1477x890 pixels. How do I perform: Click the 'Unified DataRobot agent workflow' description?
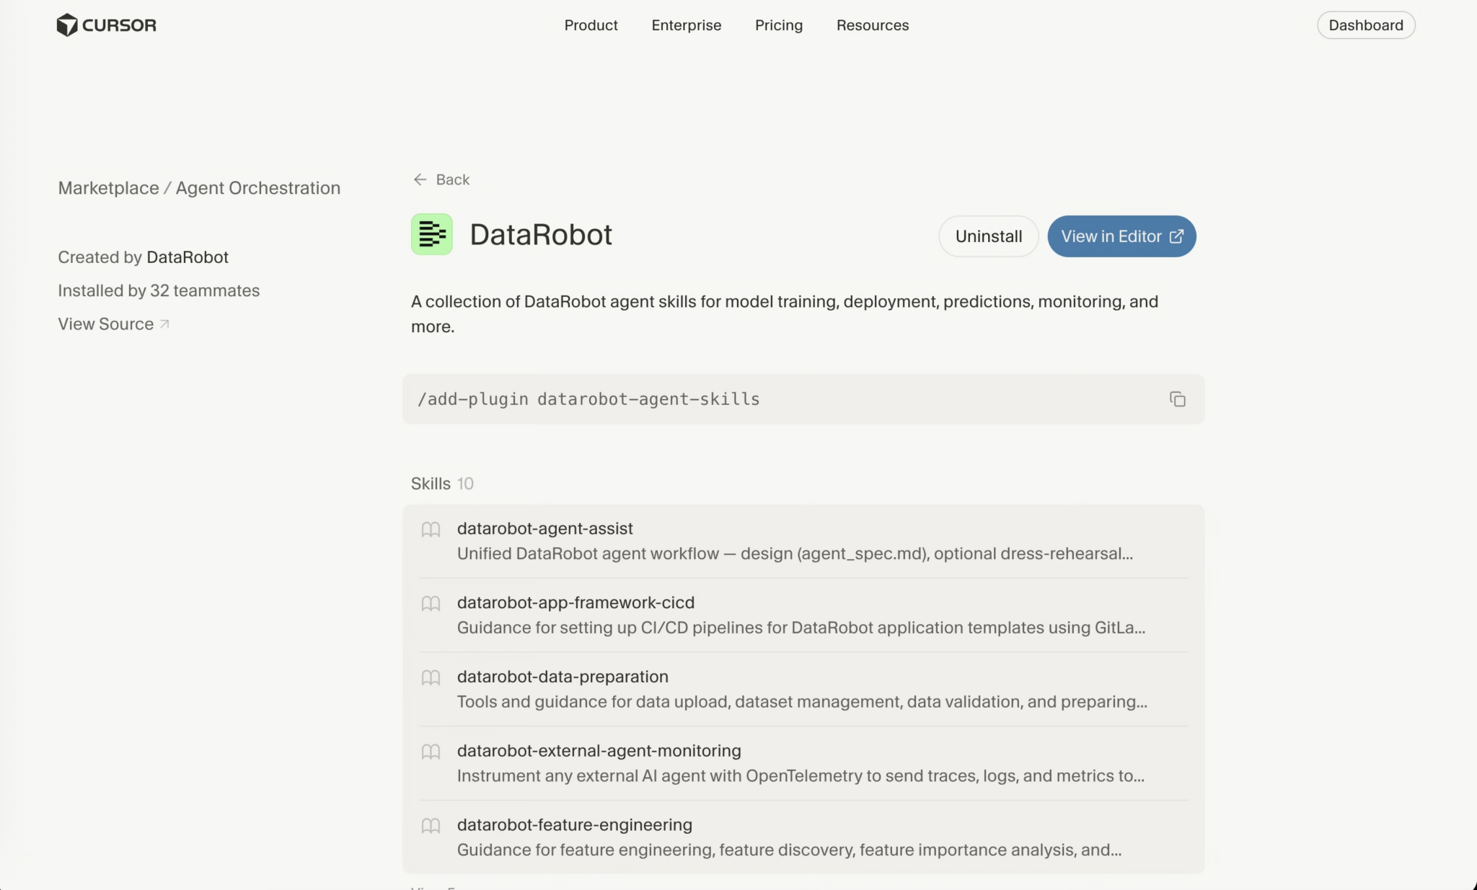click(x=795, y=553)
